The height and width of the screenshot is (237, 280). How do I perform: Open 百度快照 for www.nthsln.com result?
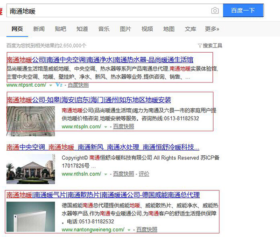pos(124,174)
